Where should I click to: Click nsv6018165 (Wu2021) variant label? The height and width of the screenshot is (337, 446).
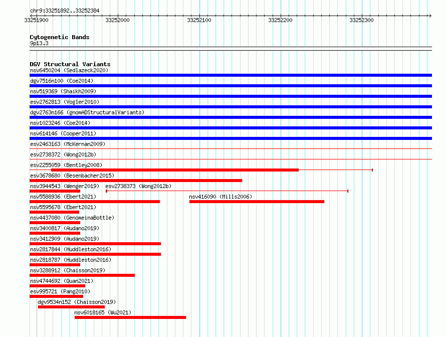click(x=103, y=312)
